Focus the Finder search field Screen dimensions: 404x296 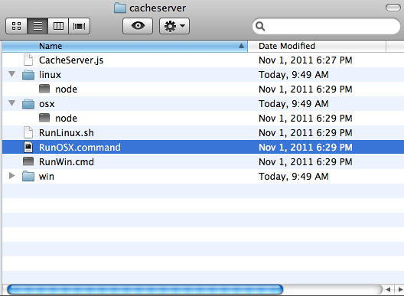coord(326,26)
